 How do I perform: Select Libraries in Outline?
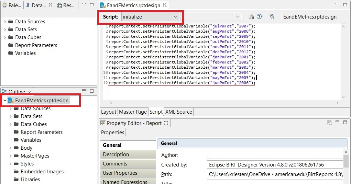pos(30,179)
